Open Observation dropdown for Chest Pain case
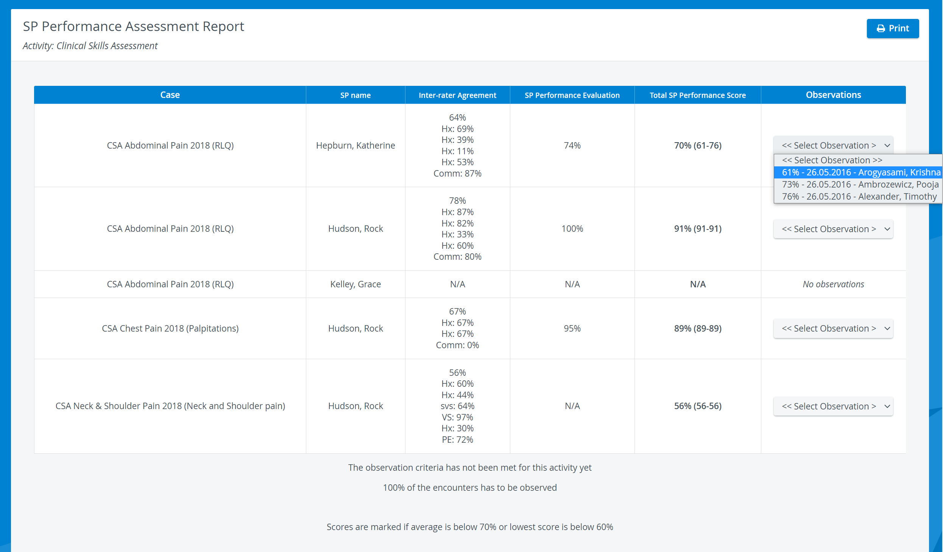The image size is (943, 552). [833, 328]
